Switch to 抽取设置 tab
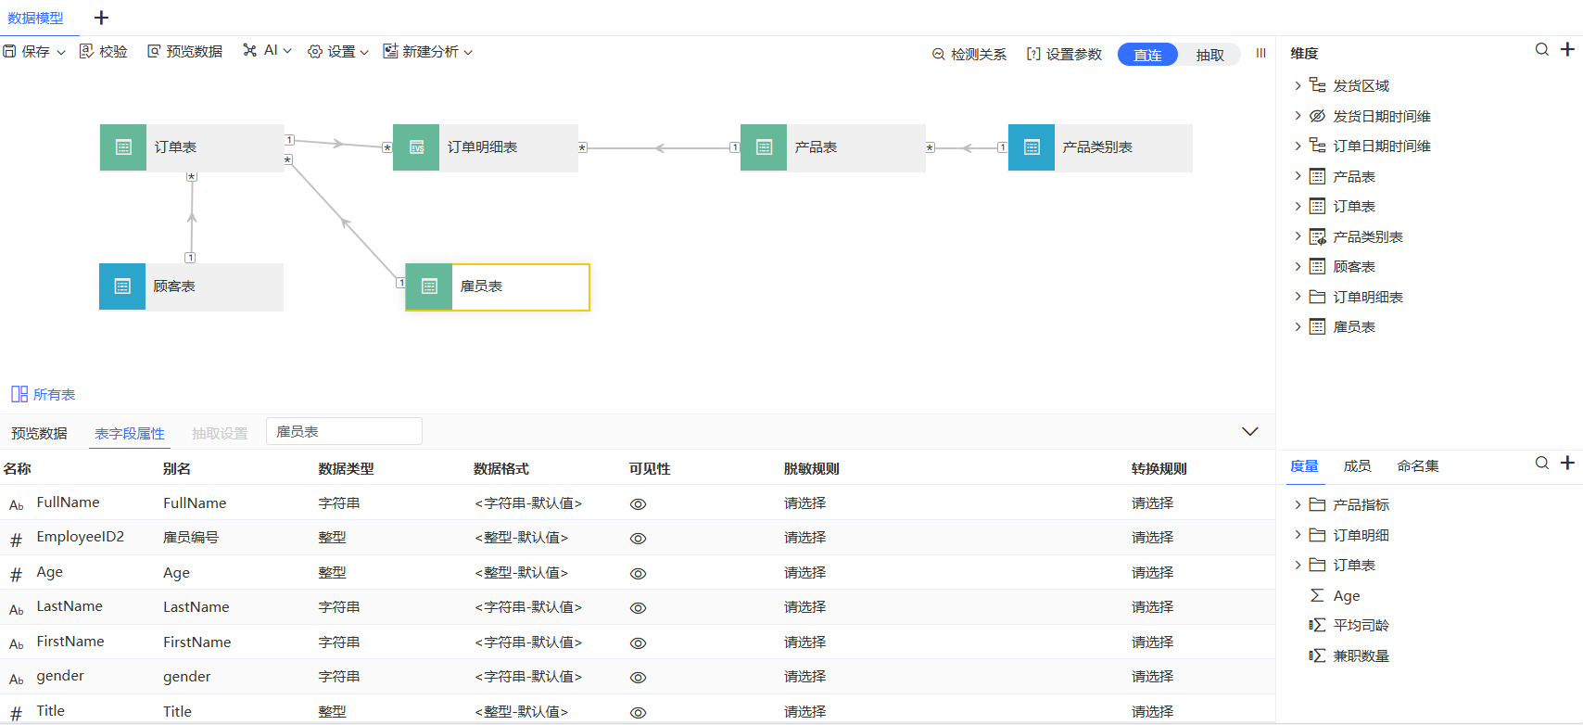Screen dimensions: 1583x725 (220, 433)
